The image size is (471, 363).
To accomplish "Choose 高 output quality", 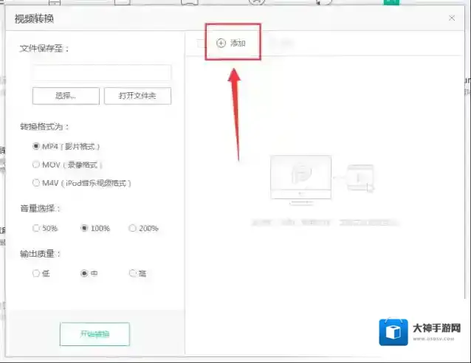I will (137, 274).
